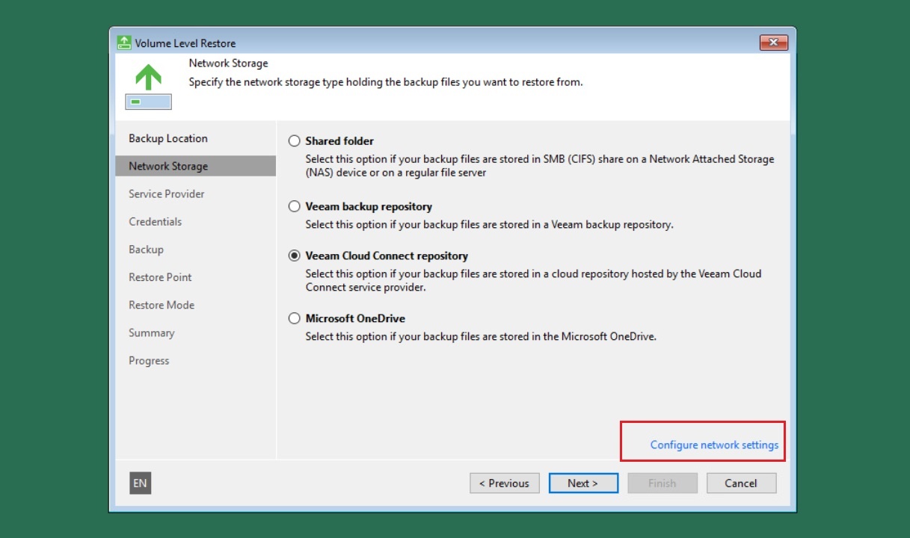
Task: Switch to the Backup step
Action: 146,250
